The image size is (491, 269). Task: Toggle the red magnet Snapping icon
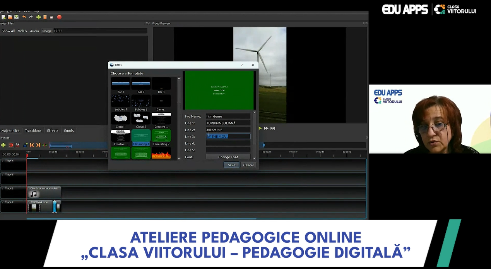(x=11, y=145)
